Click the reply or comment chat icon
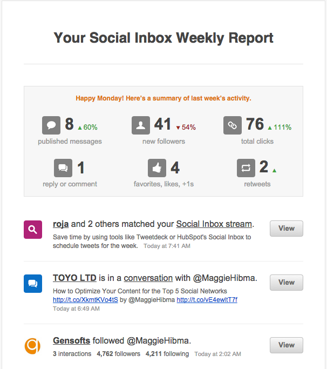327x369 pixels. [63, 168]
